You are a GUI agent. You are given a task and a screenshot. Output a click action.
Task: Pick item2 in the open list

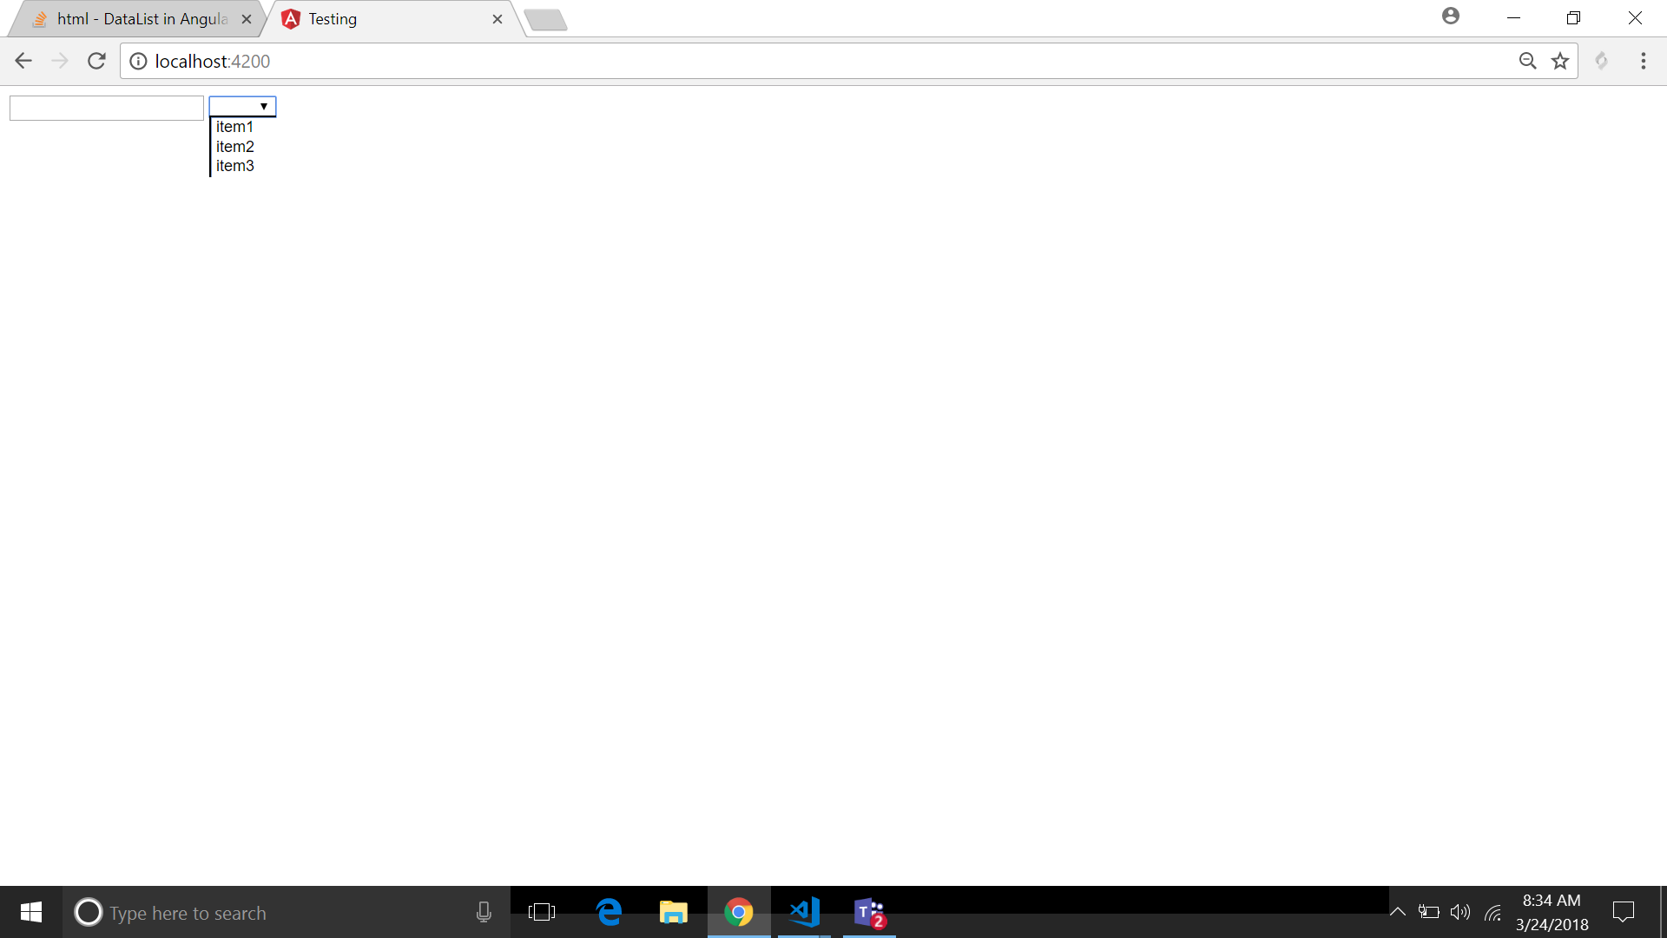234,147
